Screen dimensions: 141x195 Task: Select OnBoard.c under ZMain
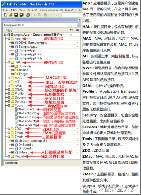pyautogui.click(x=26, y=145)
